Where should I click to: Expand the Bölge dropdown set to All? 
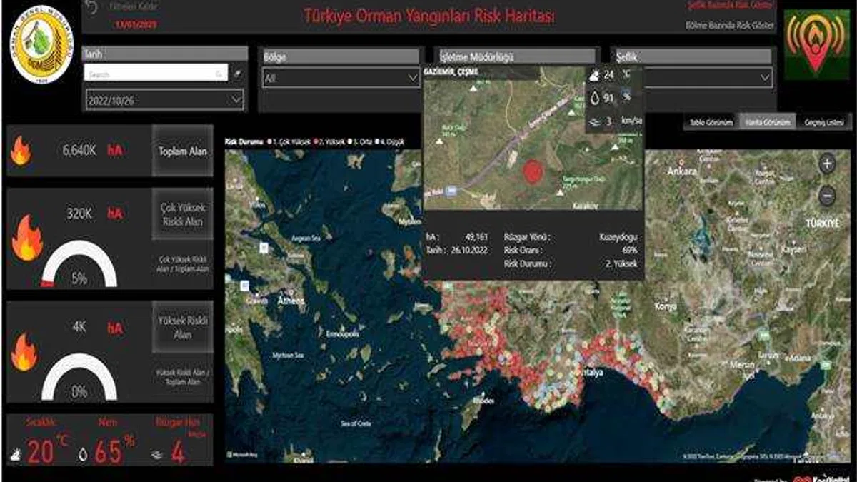(341, 78)
